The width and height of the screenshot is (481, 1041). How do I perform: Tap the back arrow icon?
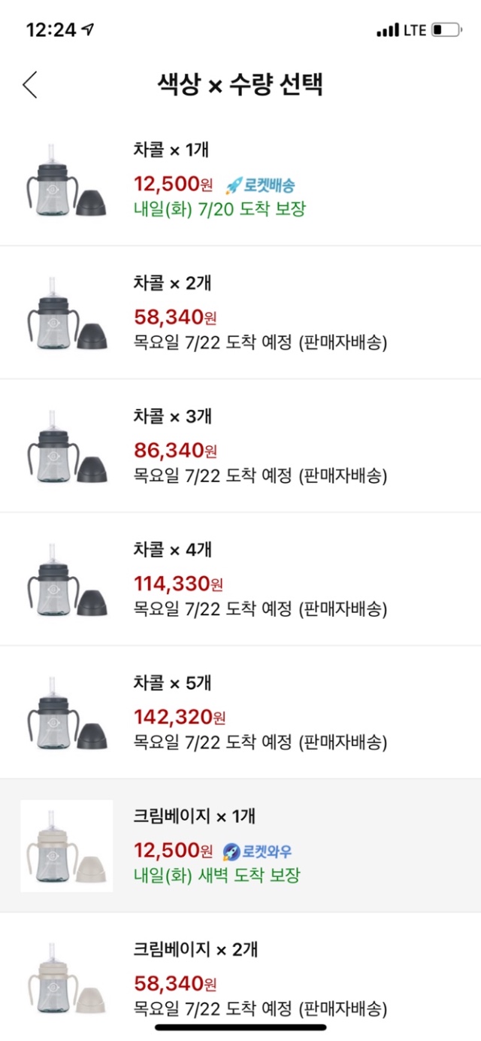(30, 85)
